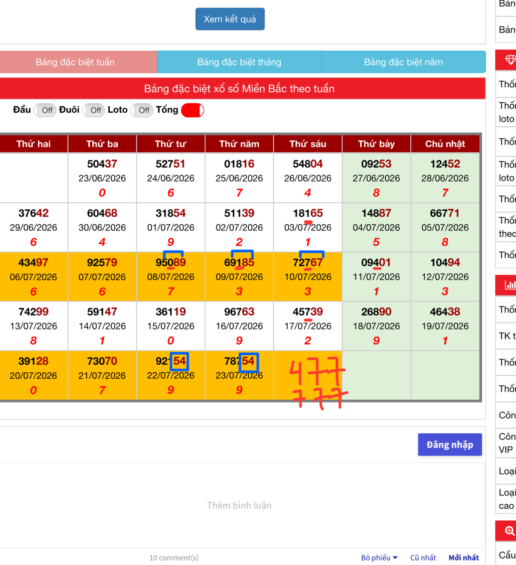
Task: Toggle the Đầu switch on
Action: click(45, 110)
